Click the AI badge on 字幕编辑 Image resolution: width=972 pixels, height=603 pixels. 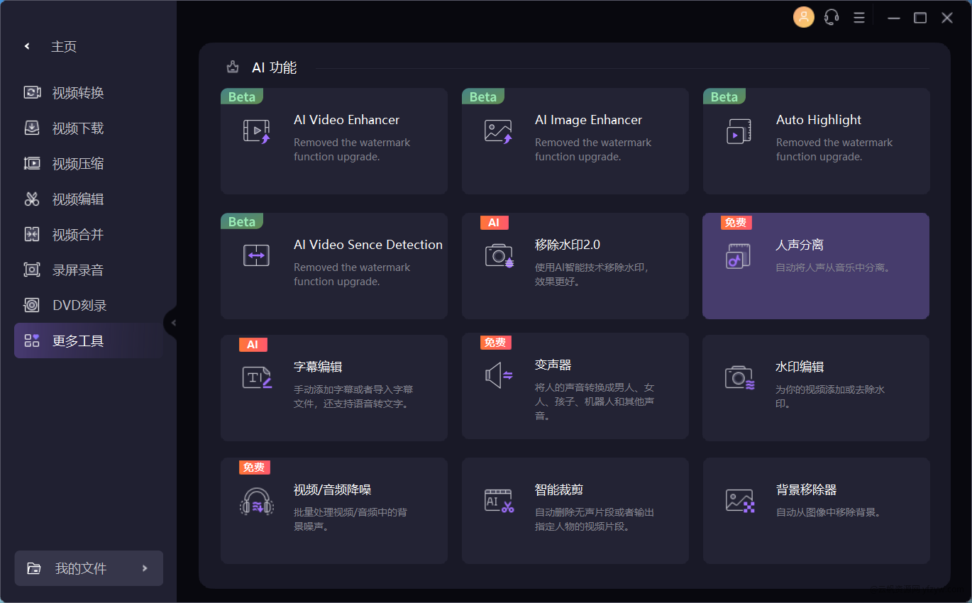[x=253, y=345]
